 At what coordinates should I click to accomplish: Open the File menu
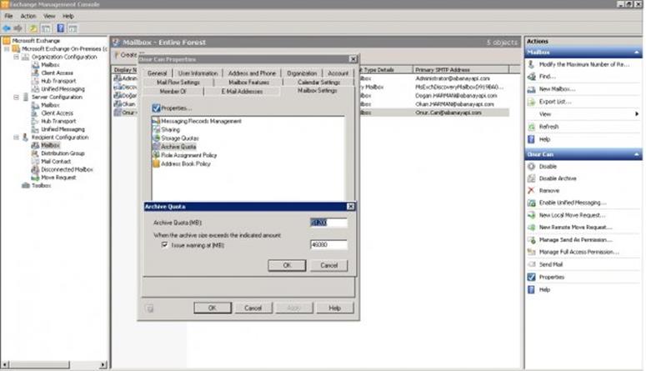click(x=8, y=16)
